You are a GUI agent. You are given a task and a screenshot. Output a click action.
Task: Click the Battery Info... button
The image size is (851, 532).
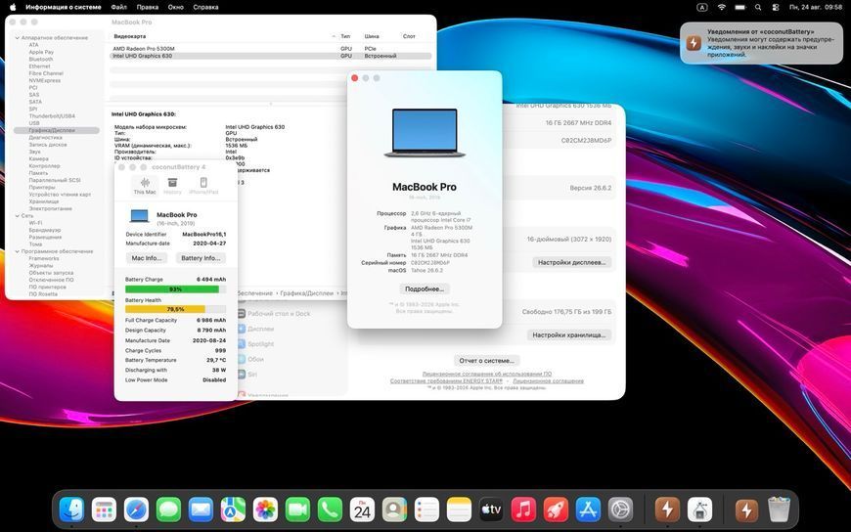coord(201,258)
